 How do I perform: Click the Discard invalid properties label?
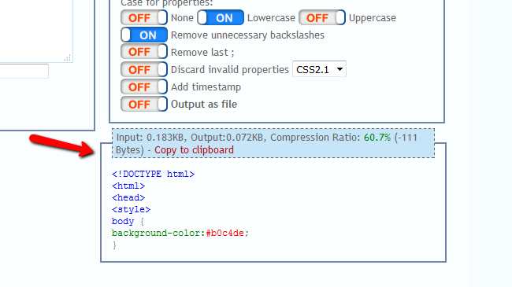click(x=230, y=70)
